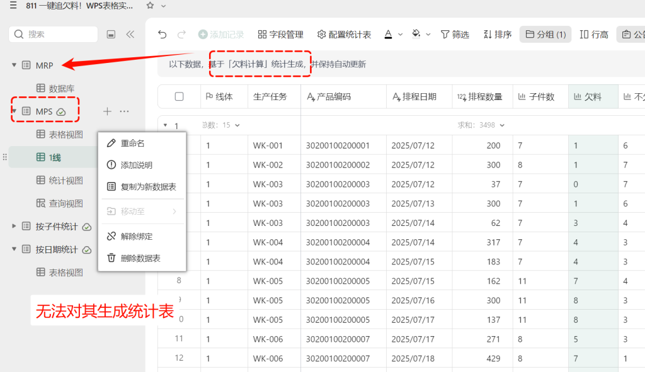This screenshot has height=372, width=645.
Task: Click date 2025/07/18 cell
Action: point(419,358)
